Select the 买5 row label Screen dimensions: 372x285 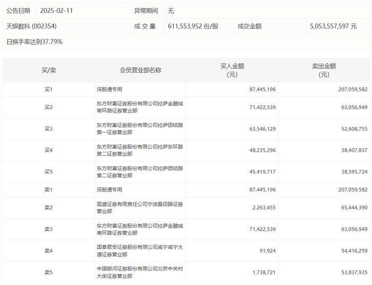49,171
